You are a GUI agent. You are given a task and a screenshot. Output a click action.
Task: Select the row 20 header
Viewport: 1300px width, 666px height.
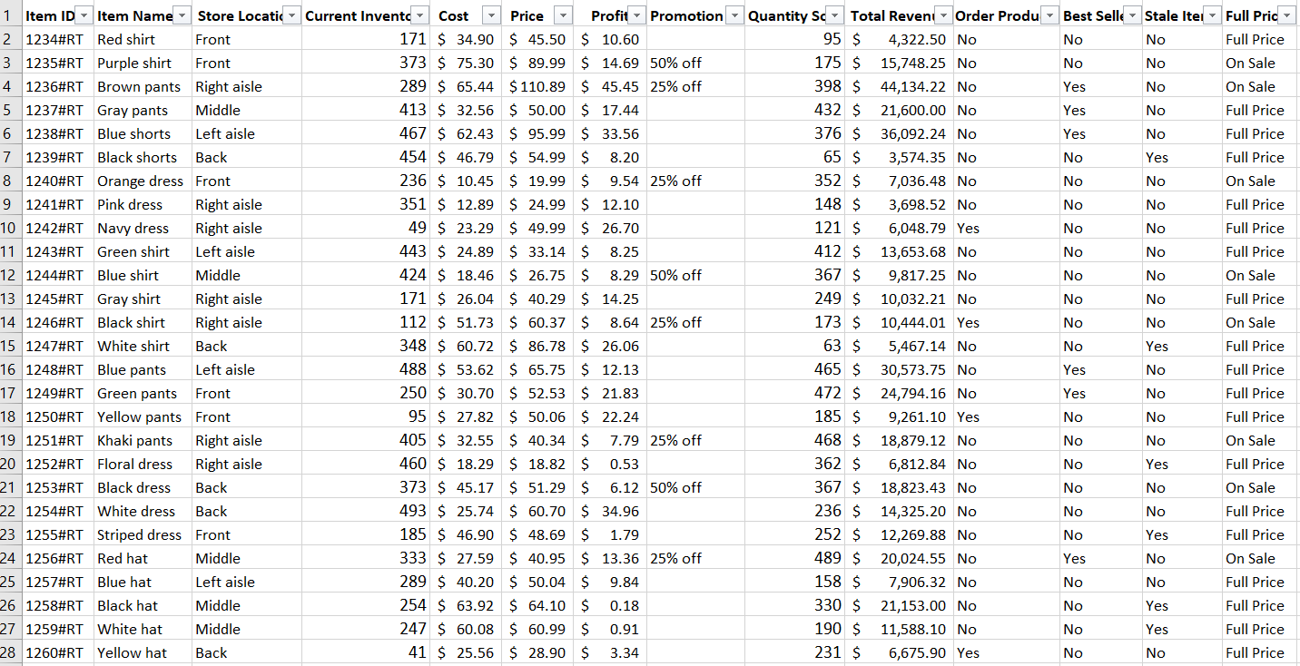point(10,464)
